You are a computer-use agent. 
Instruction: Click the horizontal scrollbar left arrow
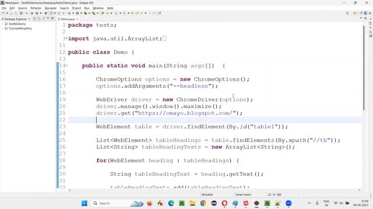click(70, 190)
